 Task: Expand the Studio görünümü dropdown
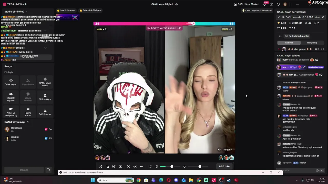click(x=16, y=11)
